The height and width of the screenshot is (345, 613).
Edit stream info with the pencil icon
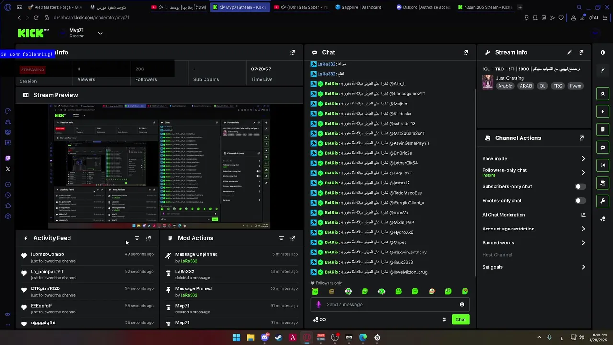pyautogui.click(x=569, y=52)
